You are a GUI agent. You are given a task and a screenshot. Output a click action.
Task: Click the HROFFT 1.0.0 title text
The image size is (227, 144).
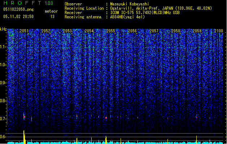click(x=28, y=3)
